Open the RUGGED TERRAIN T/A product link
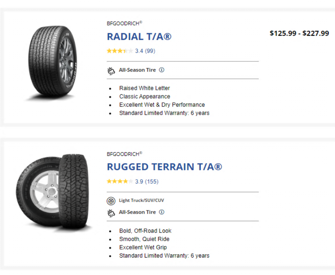Image resolution: width=335 pixels, height=275 pixels. click(x=164, y=167)
